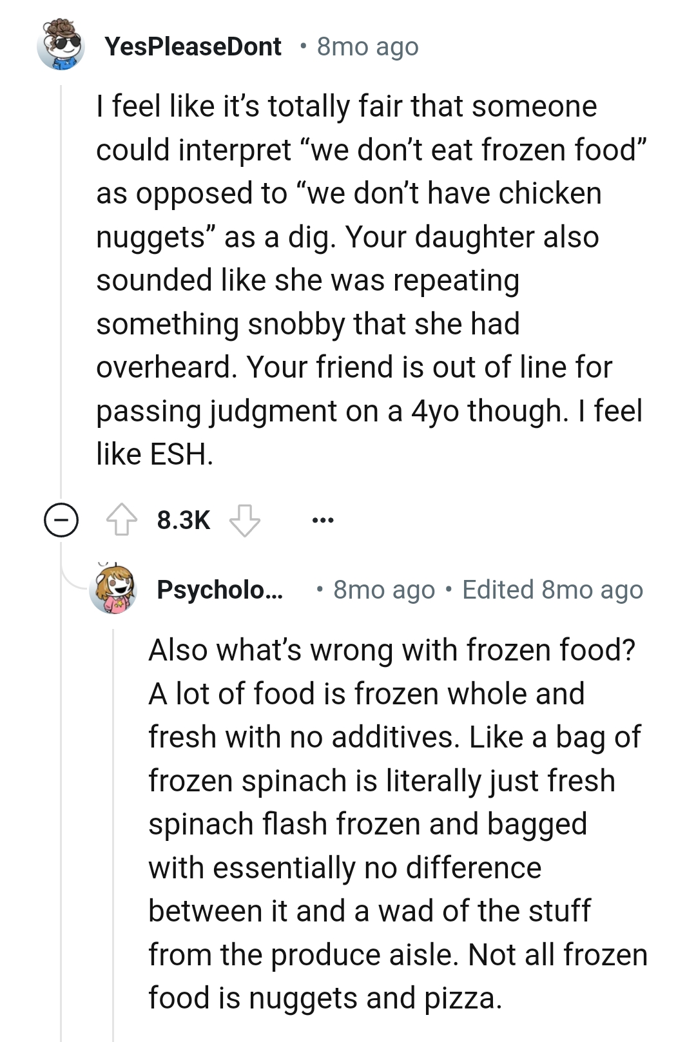Open the dropdown of additional comment actions
Viewport: 696px width, 1042px height.
(324, 520)
